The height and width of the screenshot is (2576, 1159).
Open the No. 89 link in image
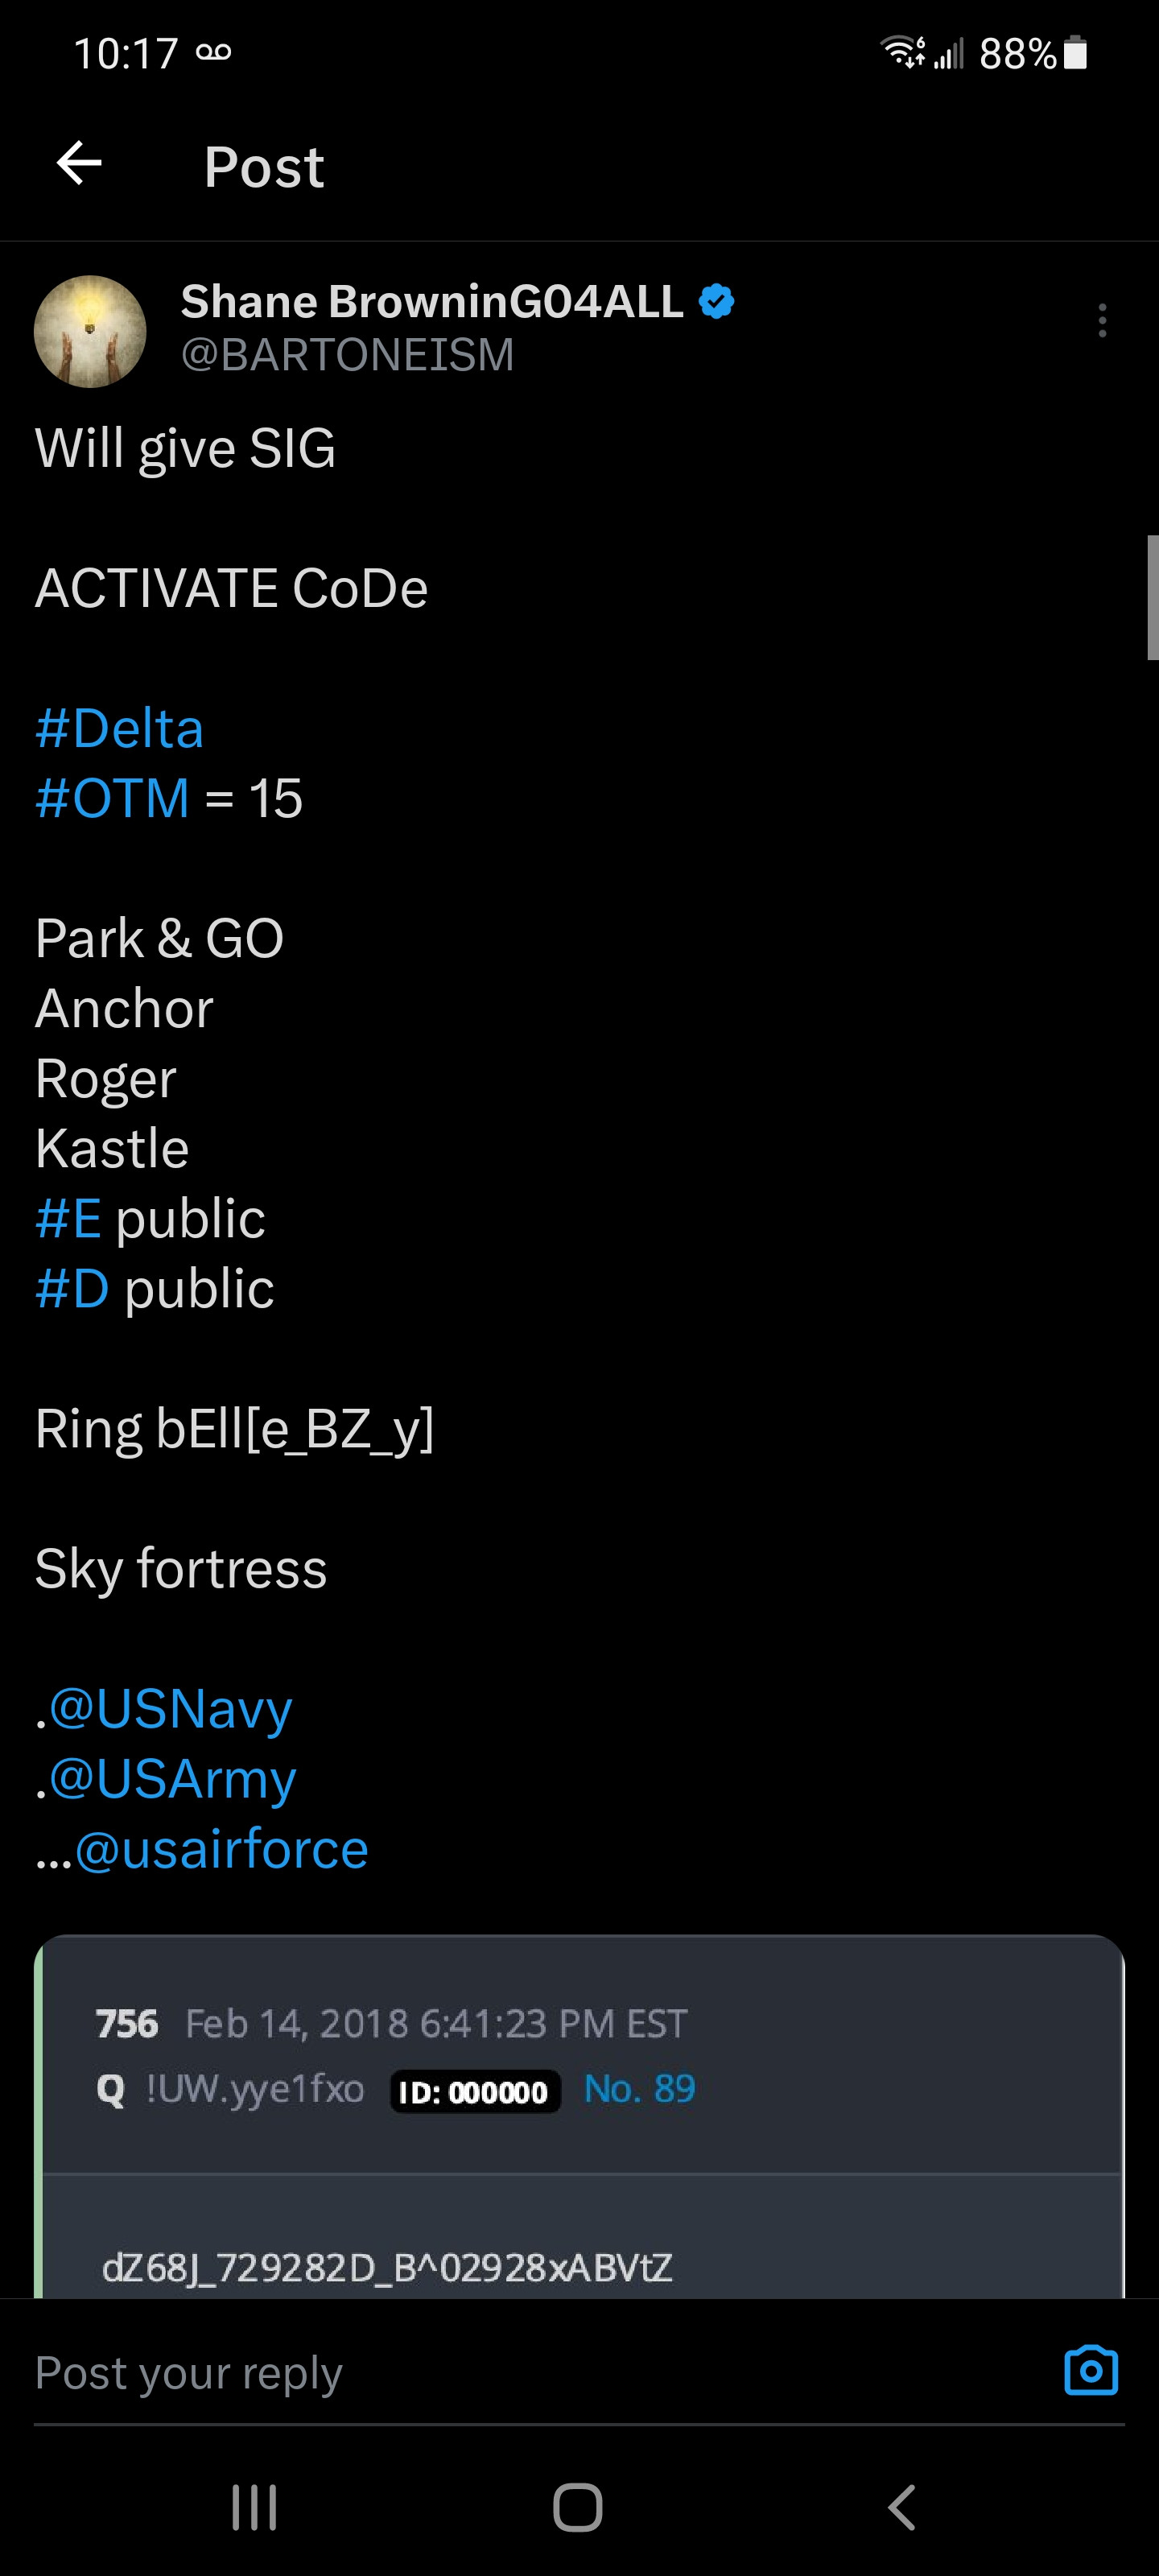coord(639,2088)
